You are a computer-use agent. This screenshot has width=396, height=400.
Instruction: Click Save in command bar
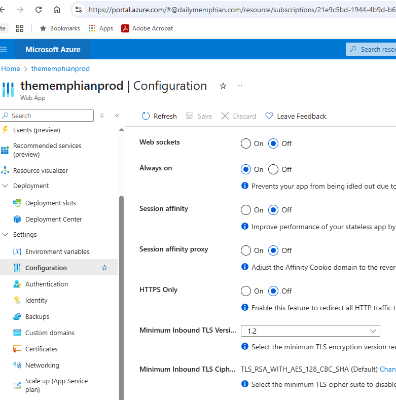point(199,116)
